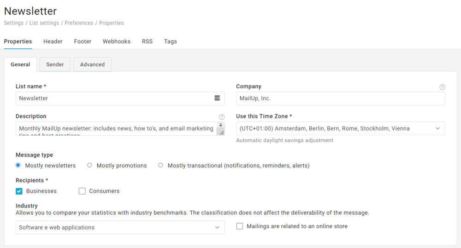Check the Consumers recipients checkbox
461x248 pixels.
82,191
